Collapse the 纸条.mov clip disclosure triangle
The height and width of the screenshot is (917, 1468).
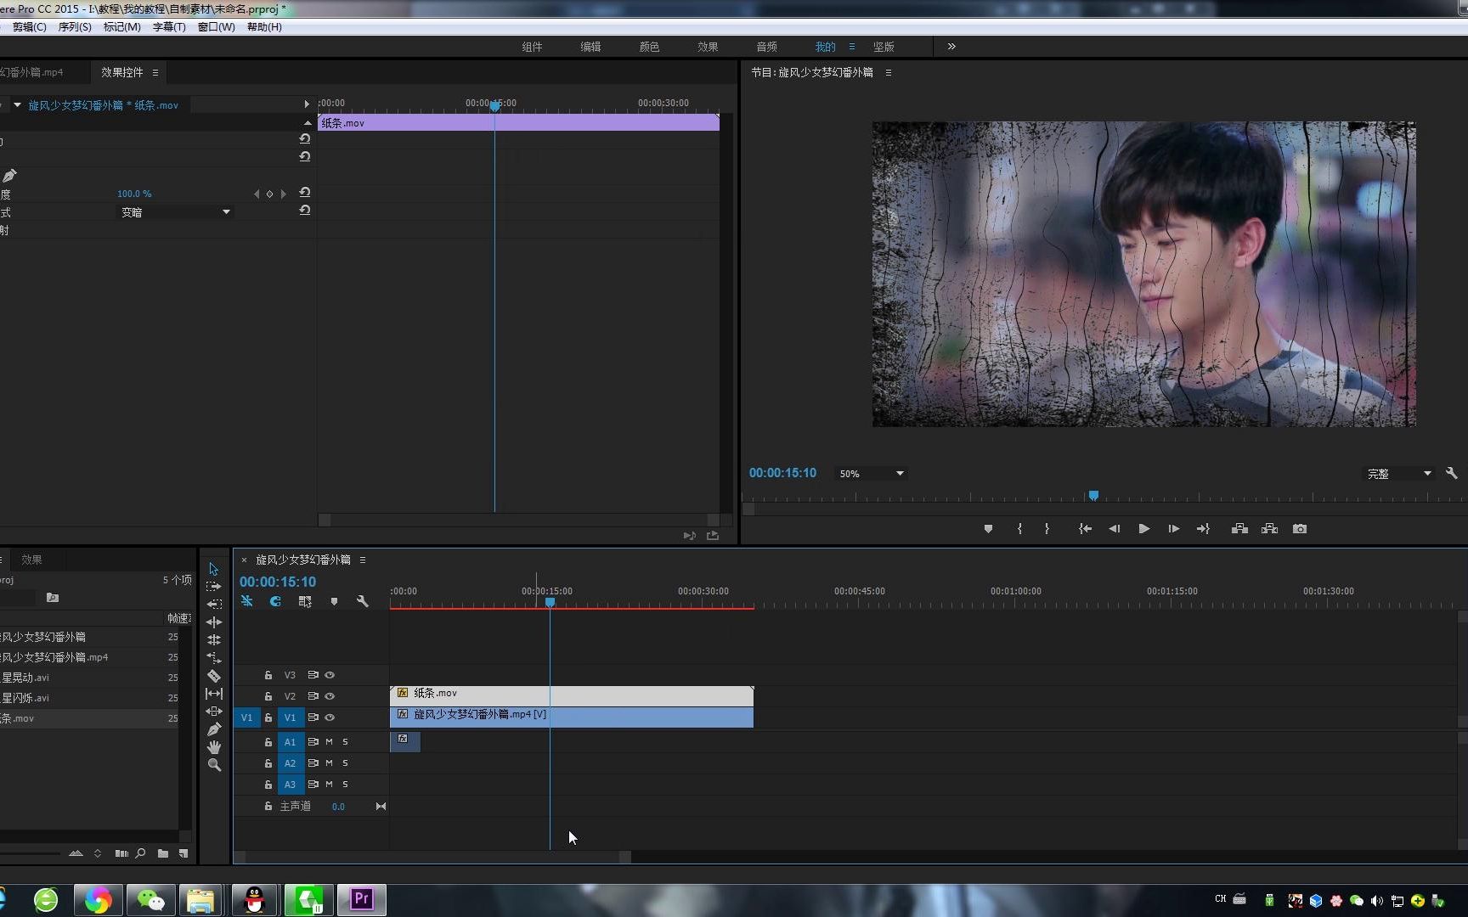pos(17,104)
